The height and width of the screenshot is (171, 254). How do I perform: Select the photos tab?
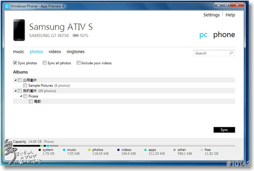(36, 52)
